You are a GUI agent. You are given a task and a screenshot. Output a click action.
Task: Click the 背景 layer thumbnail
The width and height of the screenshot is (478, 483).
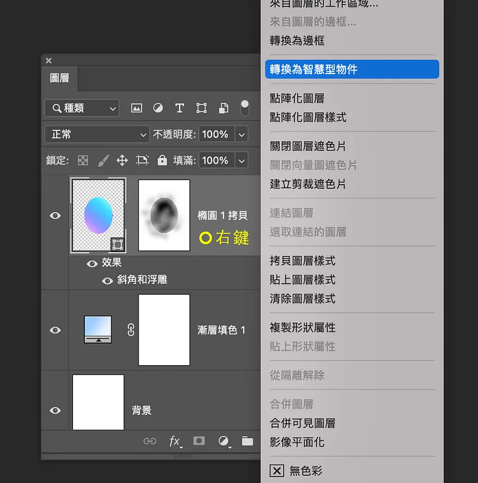pyautogui.click(x=98, y=402)
